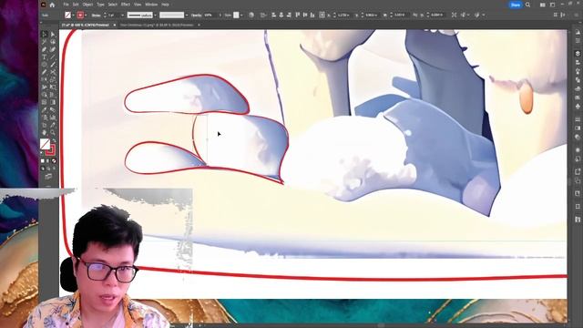Select the Gradient tool
Screen dimensions: 583x328
(53, 102)
